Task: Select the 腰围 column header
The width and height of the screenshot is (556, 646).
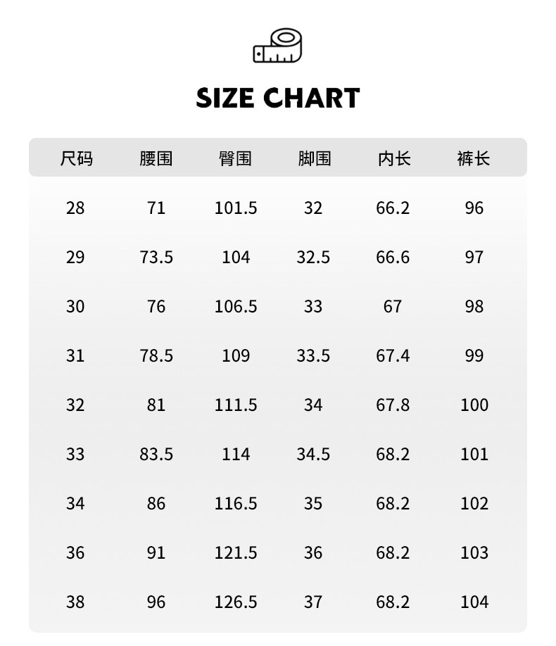Action: pos(156,158)
